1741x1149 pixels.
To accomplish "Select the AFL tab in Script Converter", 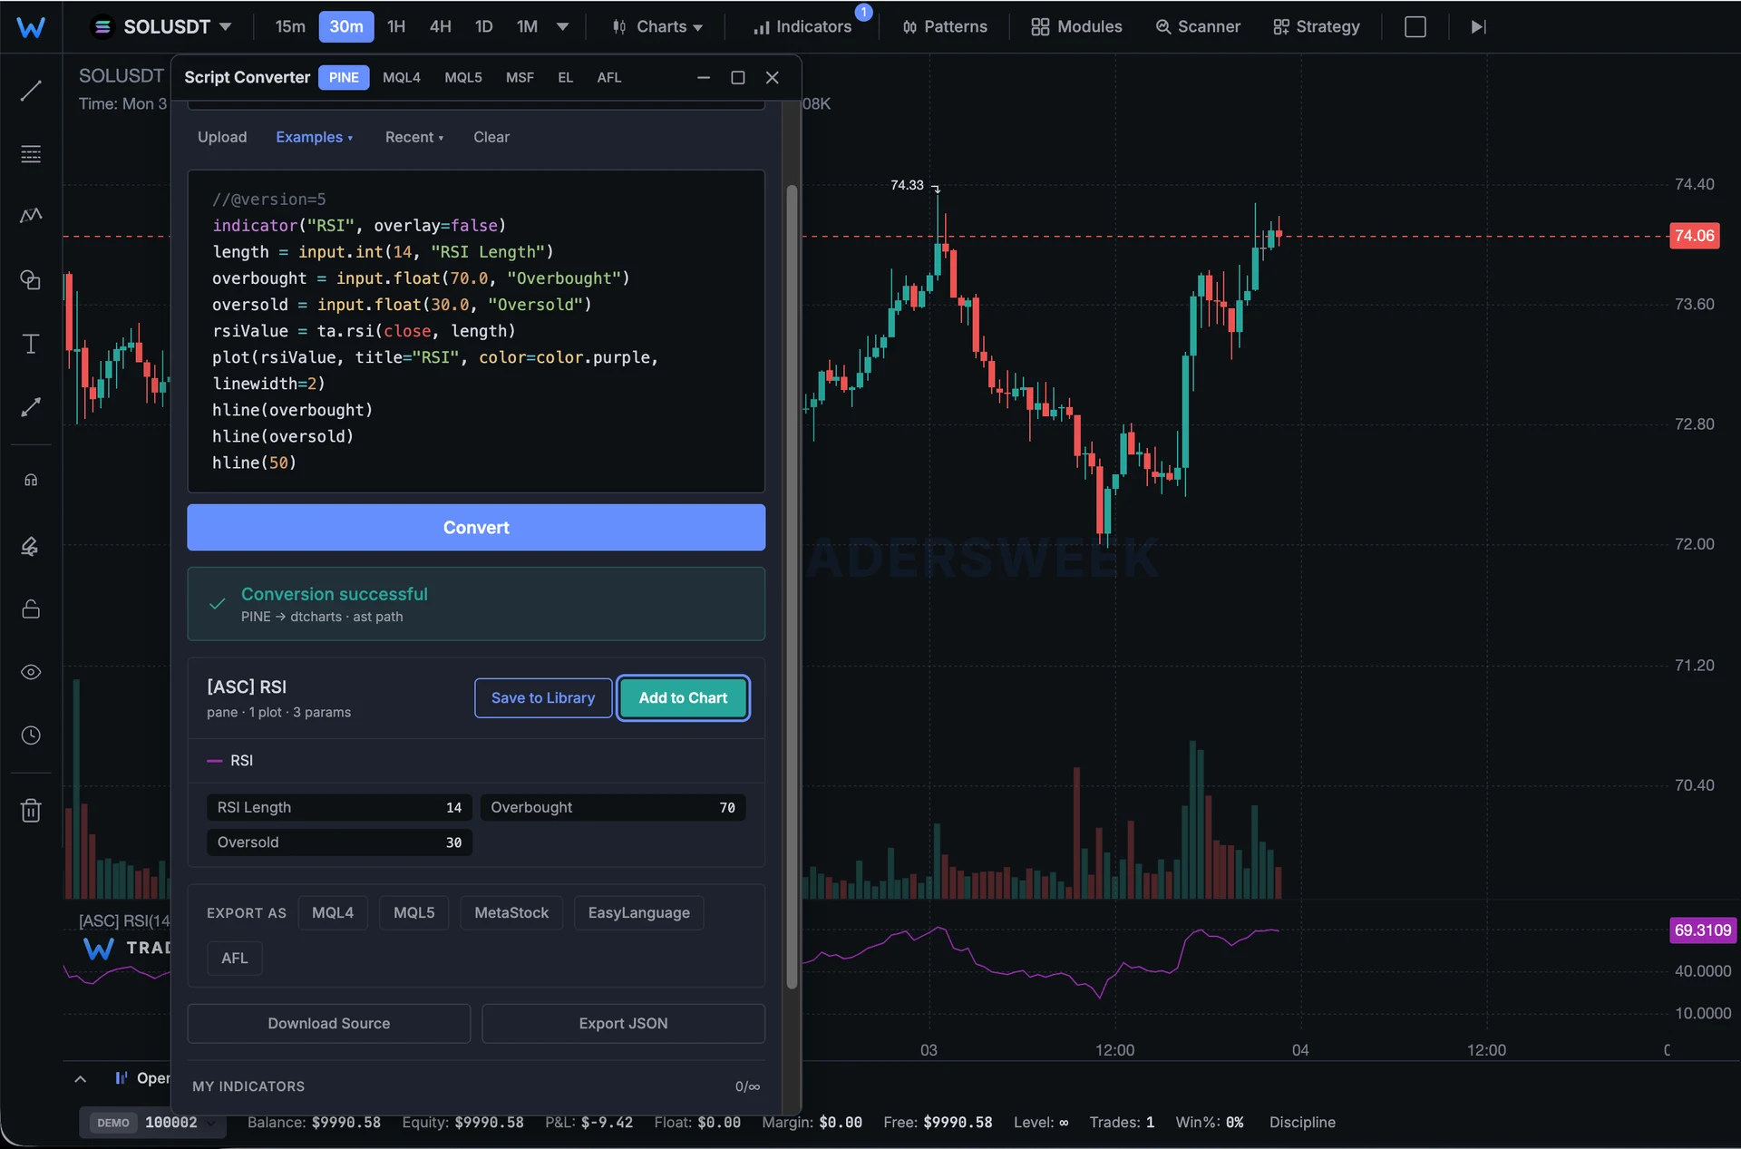I will 609,78.
